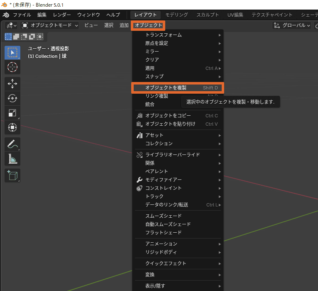Expand the 関係 submenu
Image resolution: width=318 pixels, height=291 pixels.
(x=178, y=163)
